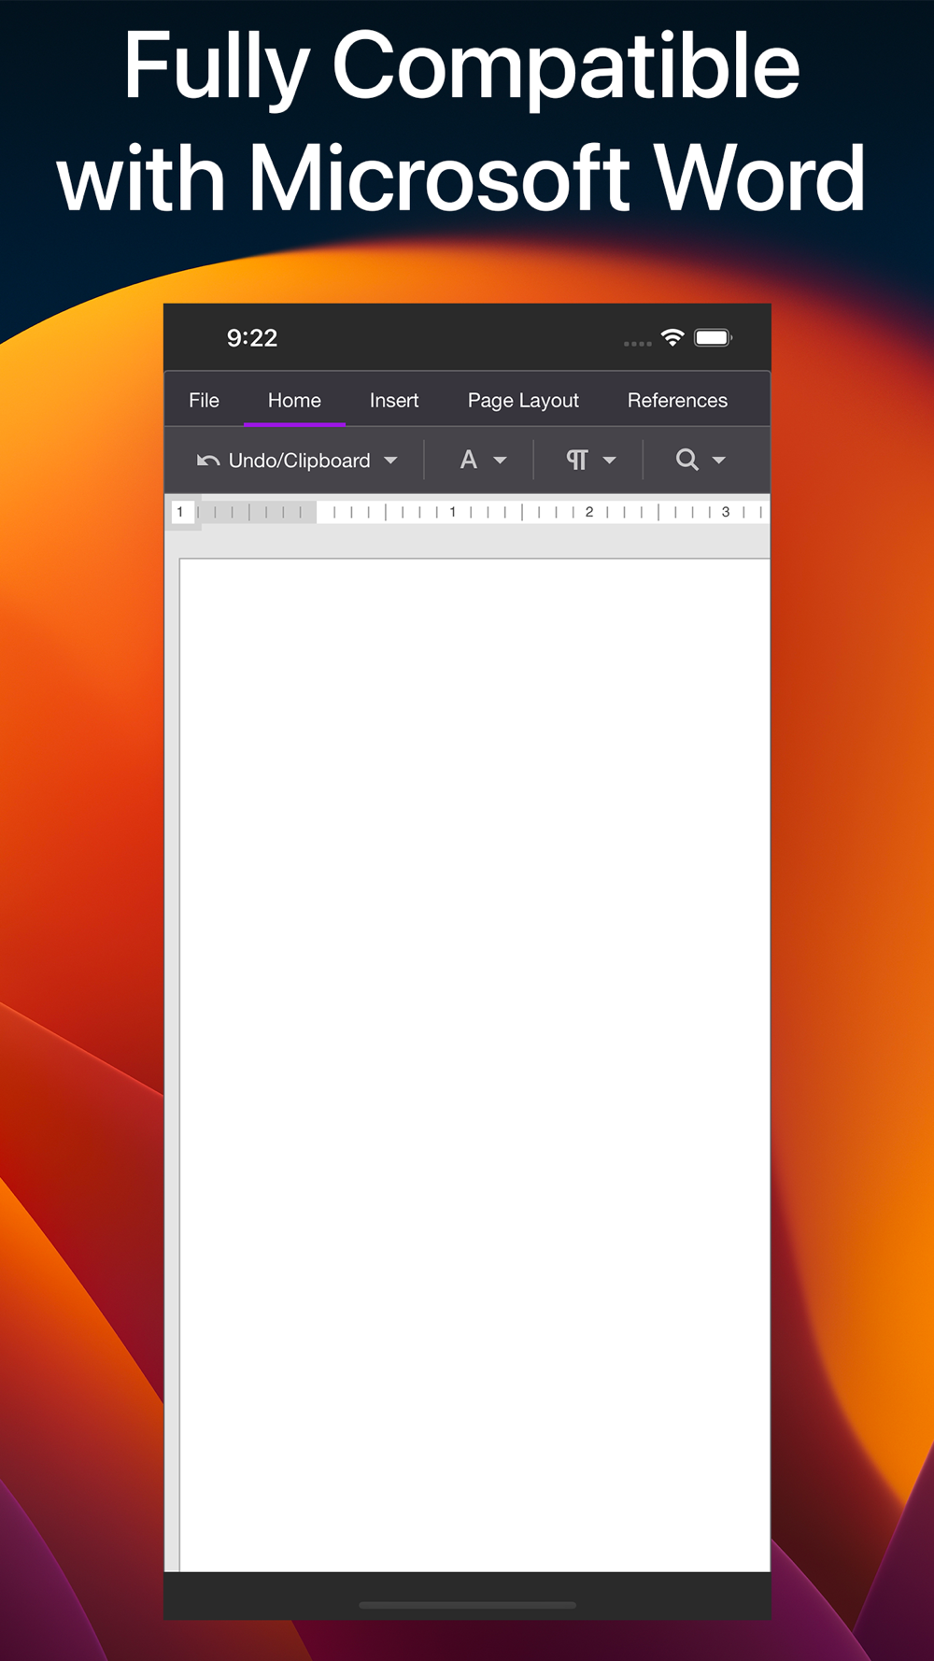This screenshot has width=934, height=1661.
Task: Open the Insert tab
Action: (394, 400)
